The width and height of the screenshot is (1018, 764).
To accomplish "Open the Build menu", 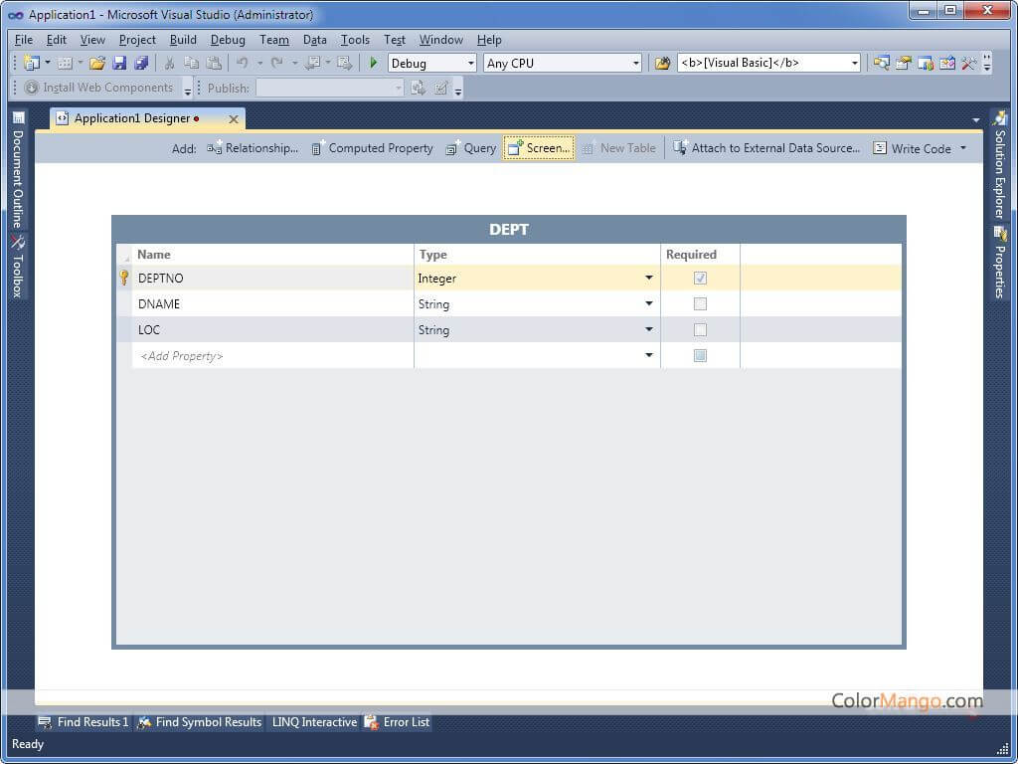I will [x=183, y=40].
